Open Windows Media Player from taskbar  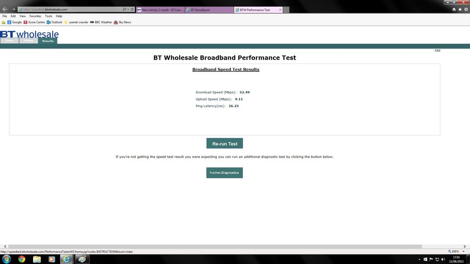coord(52,259)
